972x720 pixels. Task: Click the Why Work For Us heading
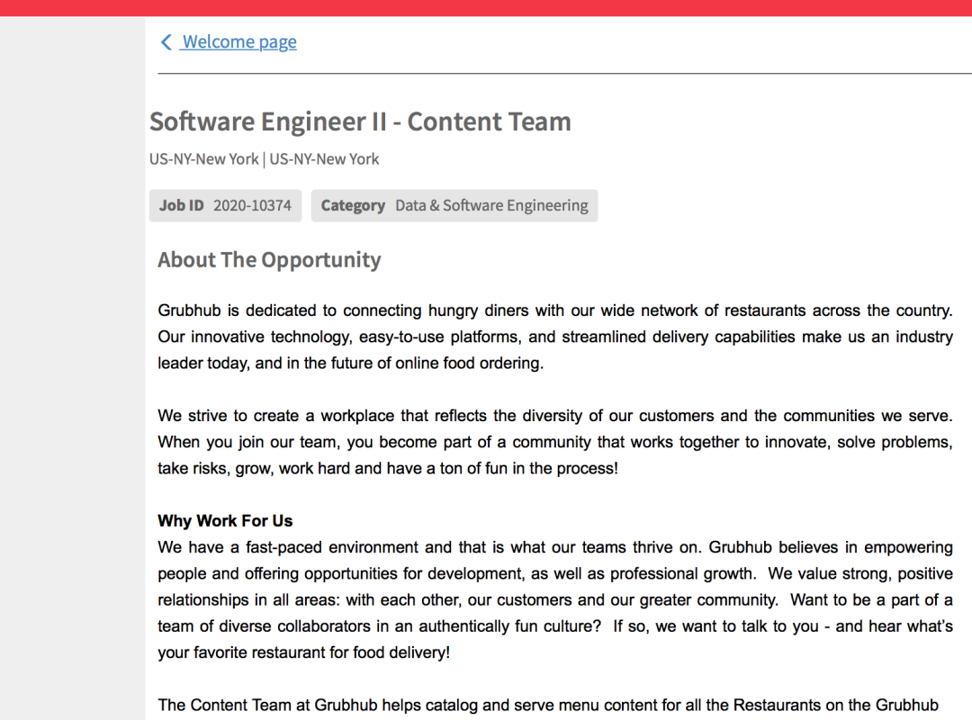[225, 521]
